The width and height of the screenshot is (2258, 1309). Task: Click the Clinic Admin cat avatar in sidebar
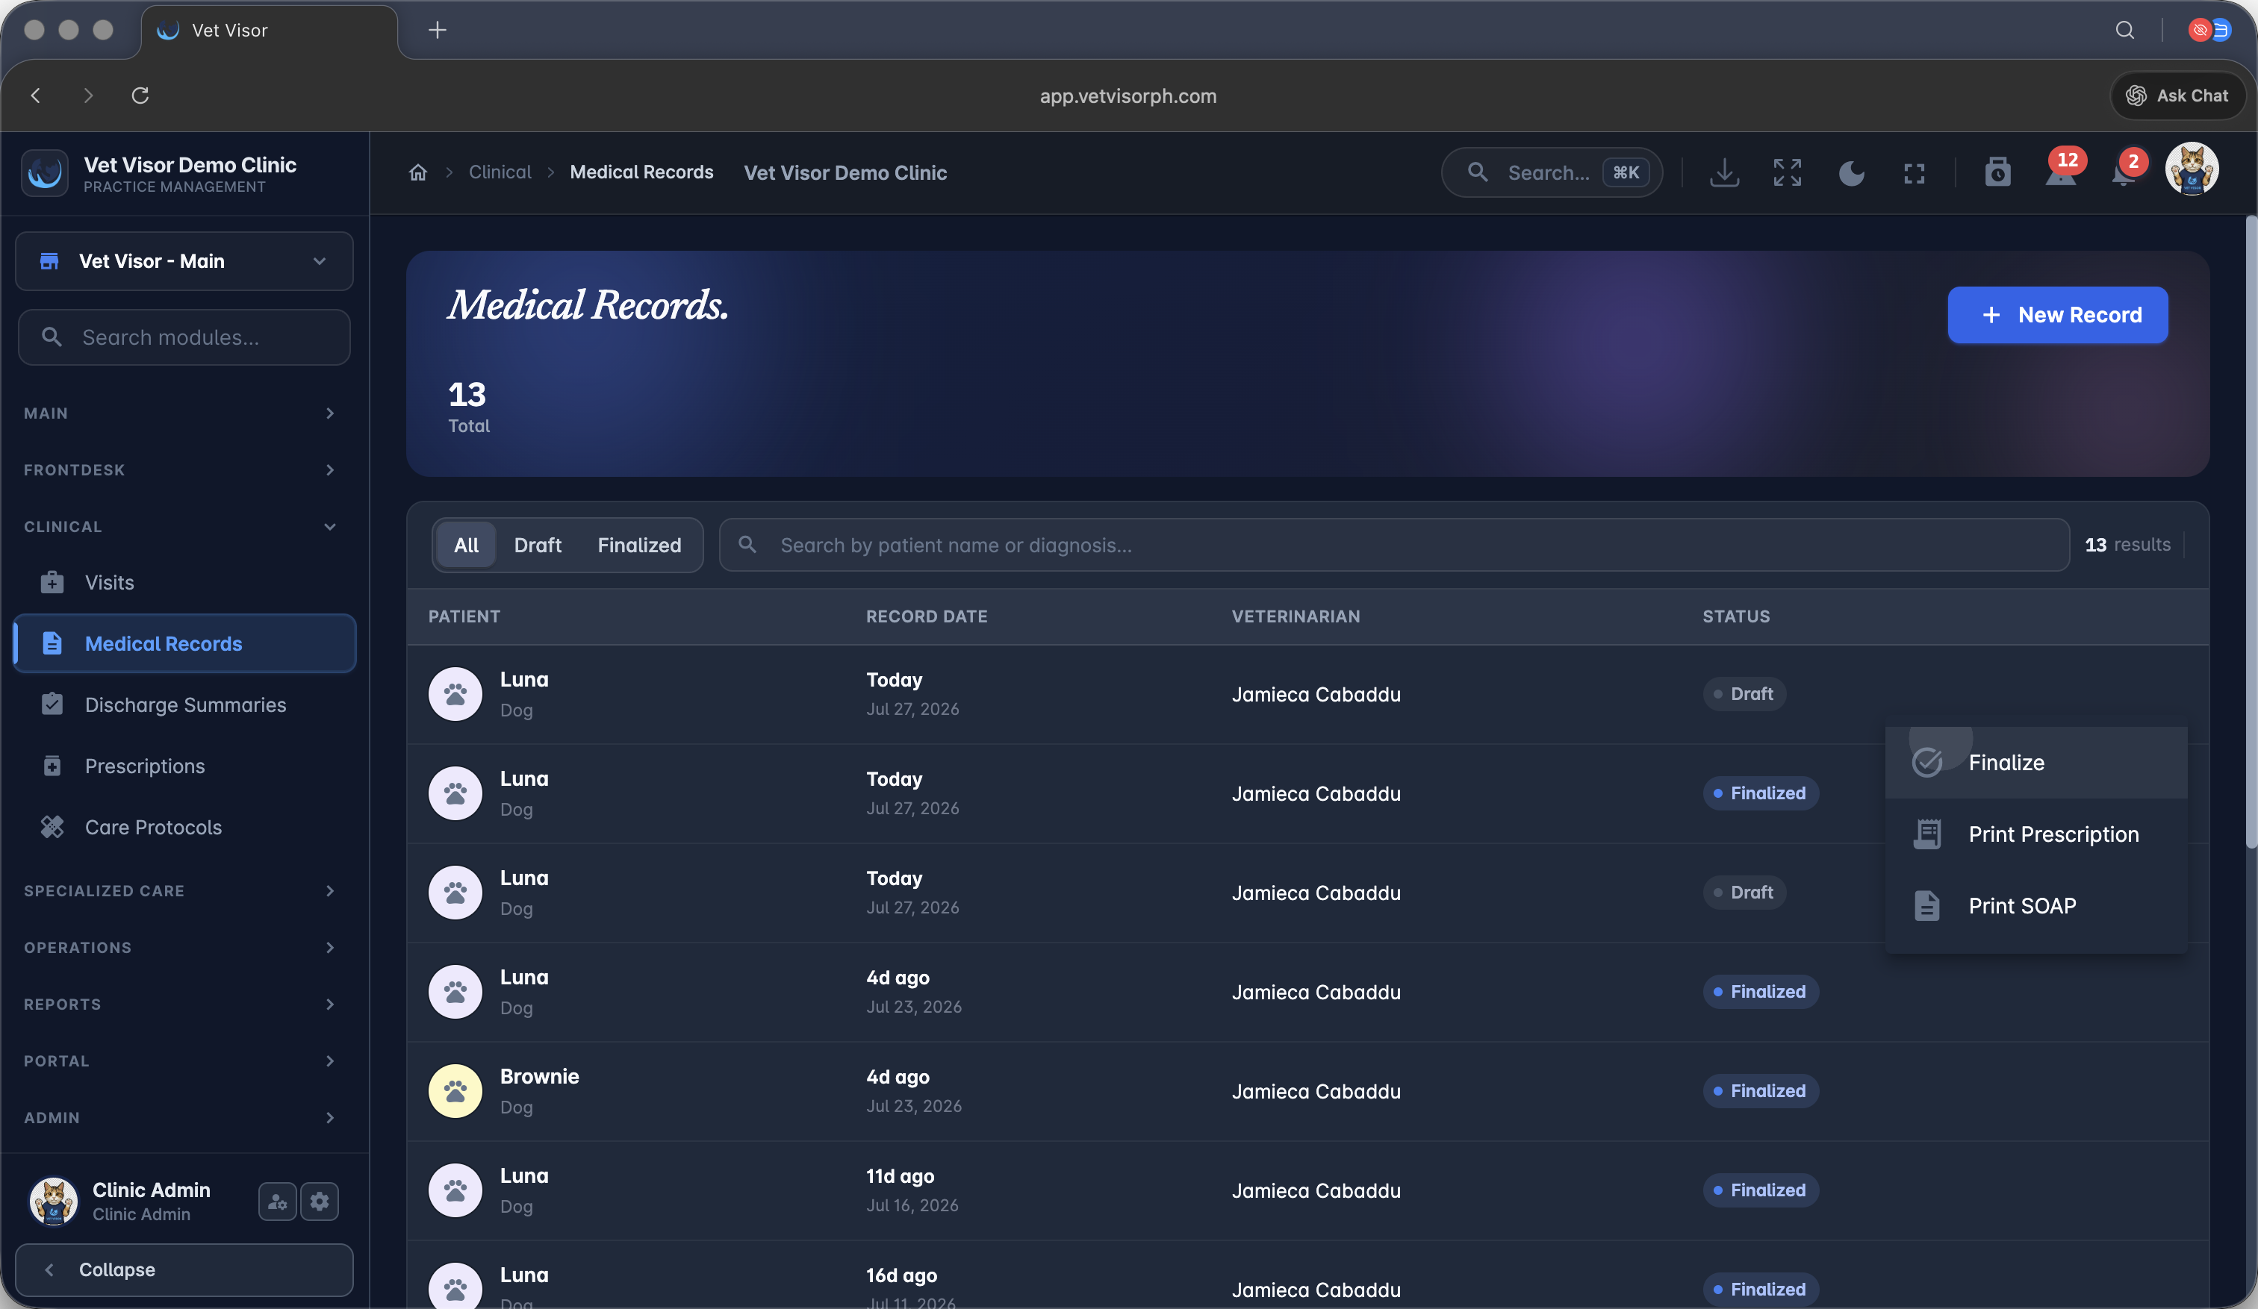click(54, 1201)
